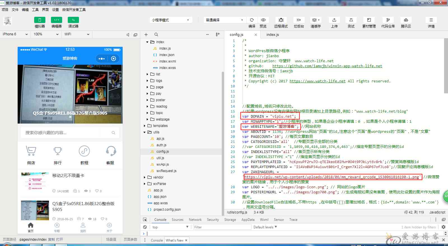
Task: Click the preview (预览) eye icon
Action: click(263, 20)
